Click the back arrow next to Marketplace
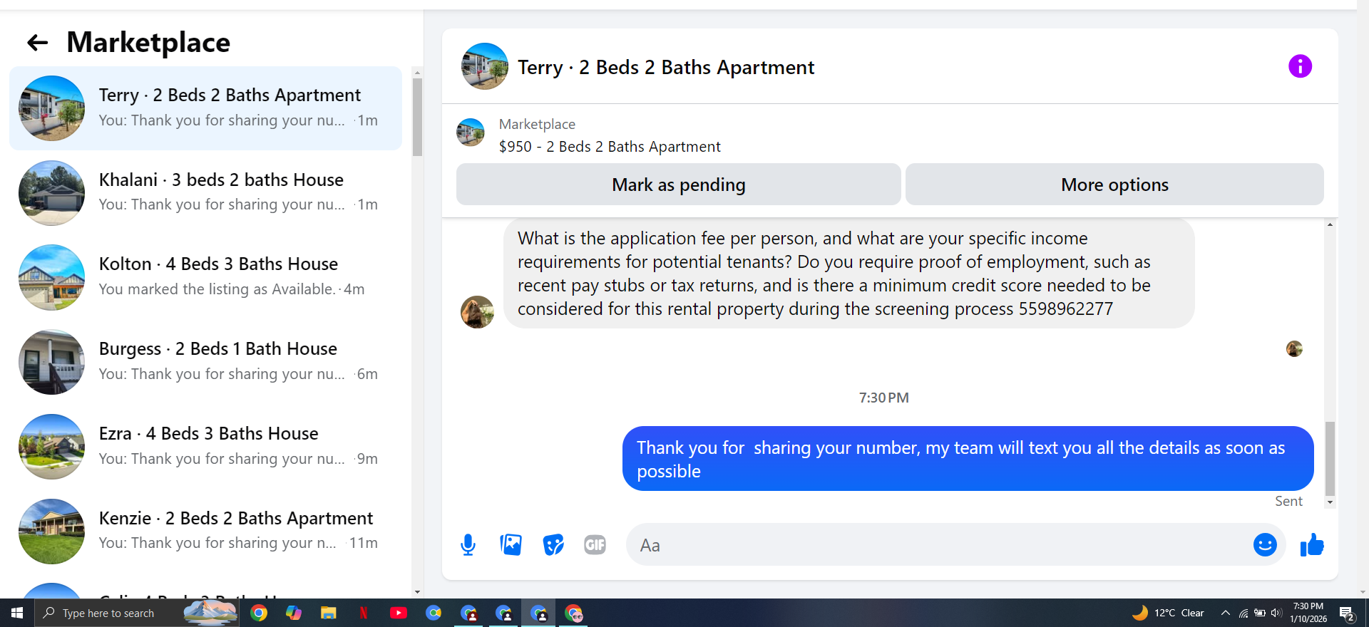Screen dimensions: 1369x627 click(x=37, y=43)
